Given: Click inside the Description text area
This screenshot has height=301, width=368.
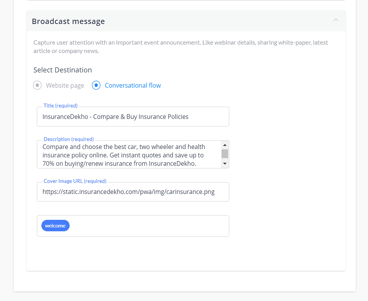Looking at the screenshot, I should (x=129, y=154).
